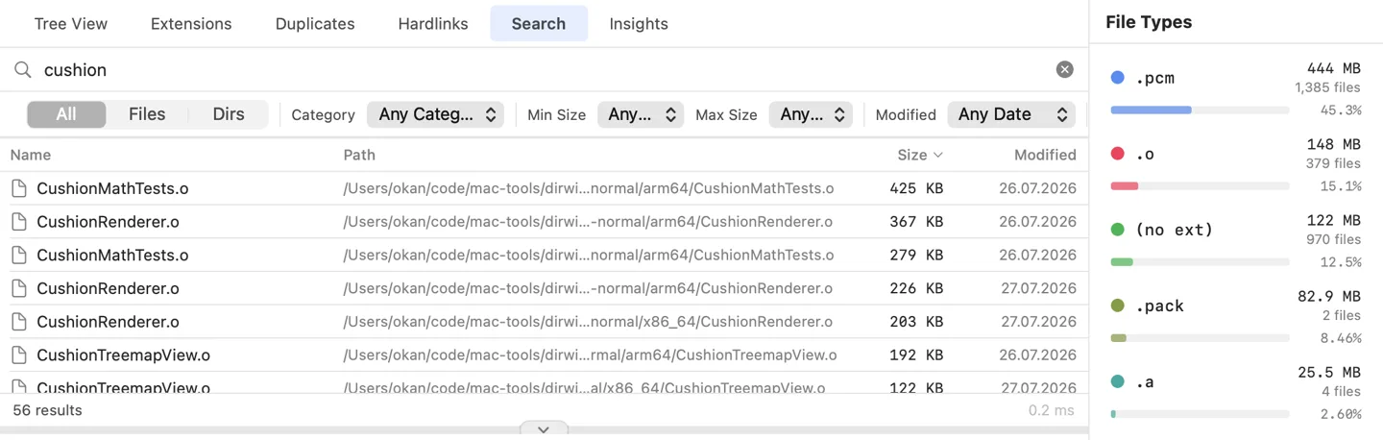Open the Category dropdown
This screenshot has width=1383, height=440.
pos(435,114)
